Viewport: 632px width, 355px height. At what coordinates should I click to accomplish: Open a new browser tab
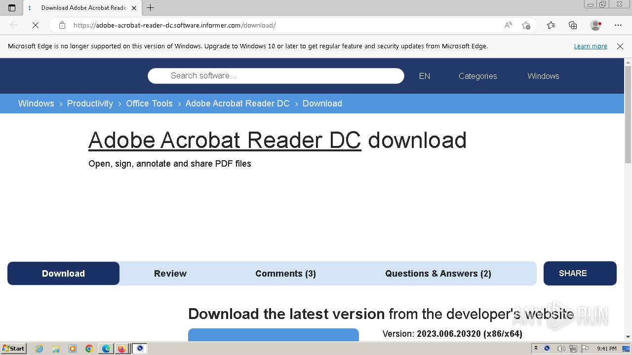tap(151, 8)
